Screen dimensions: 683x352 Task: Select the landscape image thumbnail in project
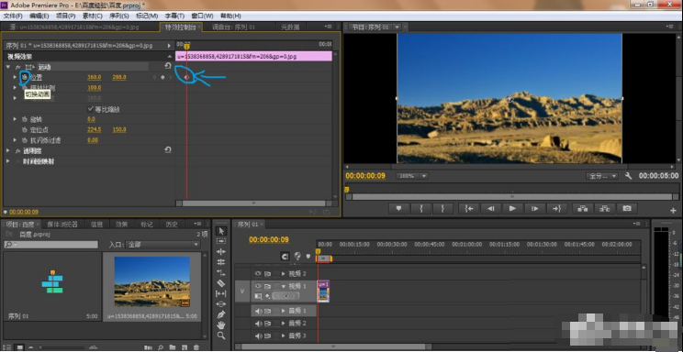(x=152, y=281)
